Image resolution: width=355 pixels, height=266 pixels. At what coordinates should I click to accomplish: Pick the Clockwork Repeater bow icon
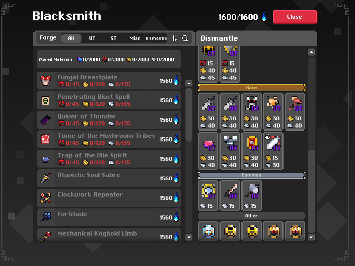tap(45, 198)
